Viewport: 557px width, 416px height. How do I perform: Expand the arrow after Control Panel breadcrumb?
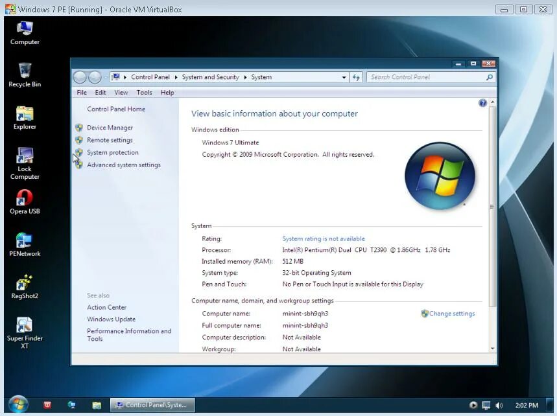176,77
